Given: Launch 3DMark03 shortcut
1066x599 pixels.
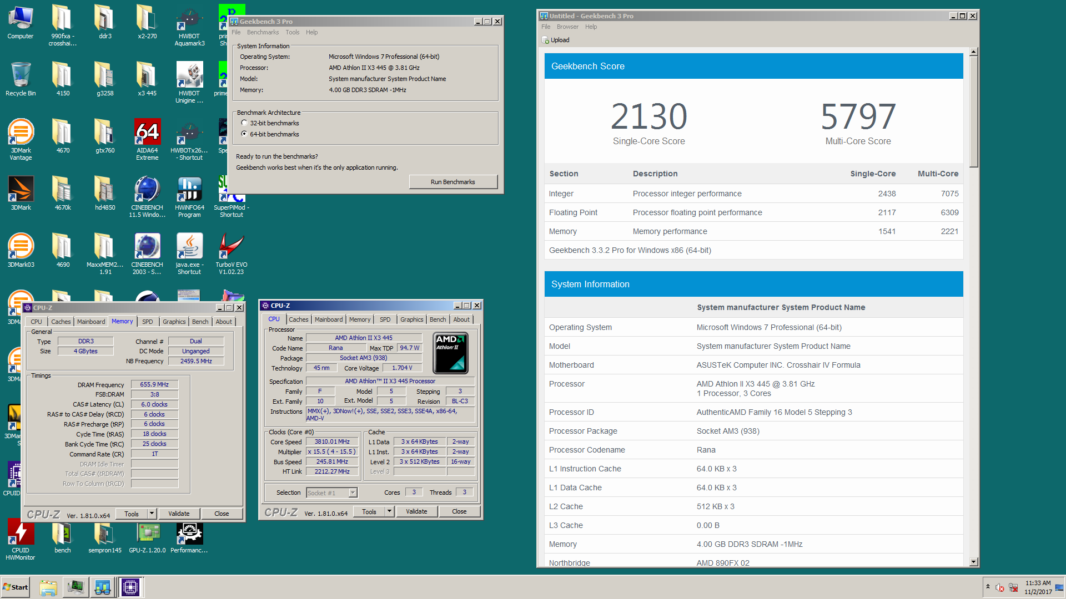Looking at the screenshot, I should click(21, 251).
